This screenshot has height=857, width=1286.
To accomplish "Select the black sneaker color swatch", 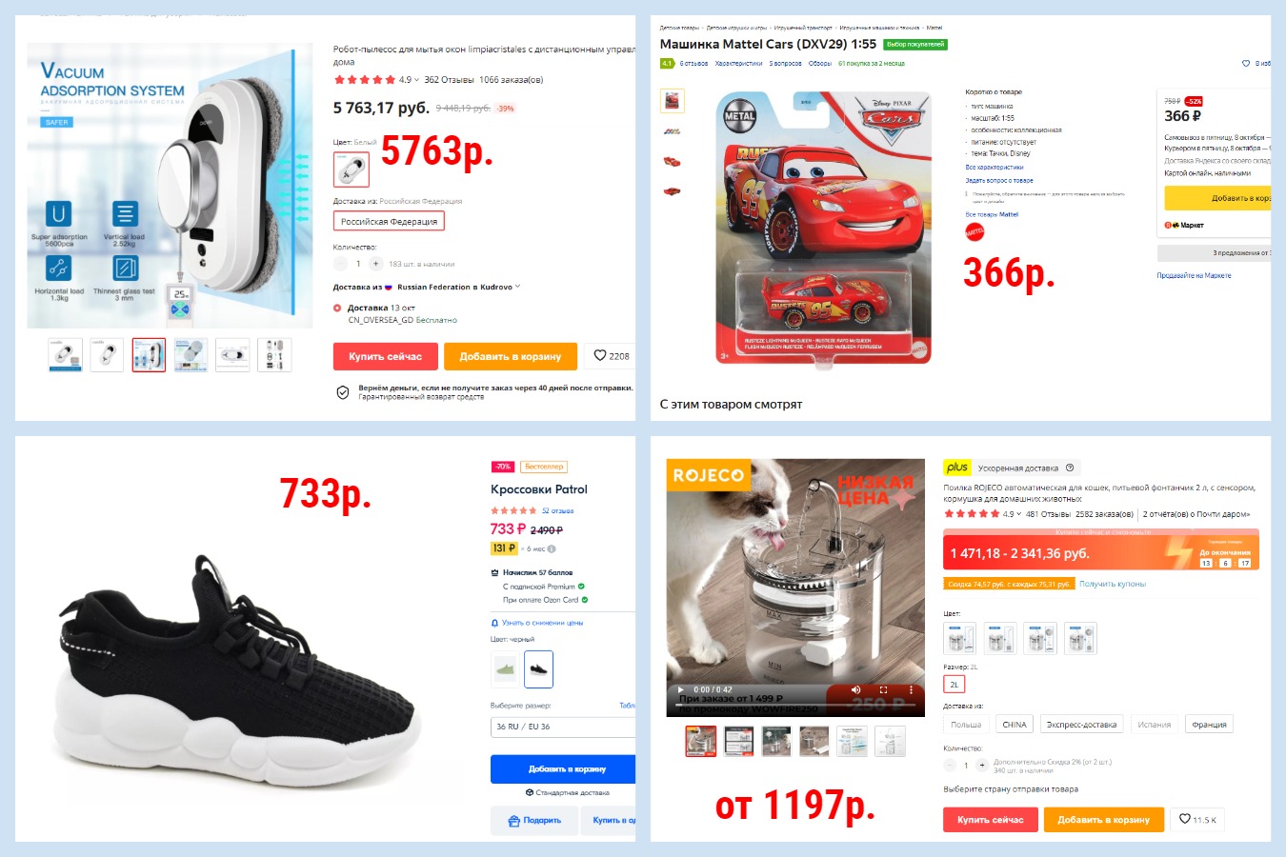I will pyautogui.click(x=538, y=669).
